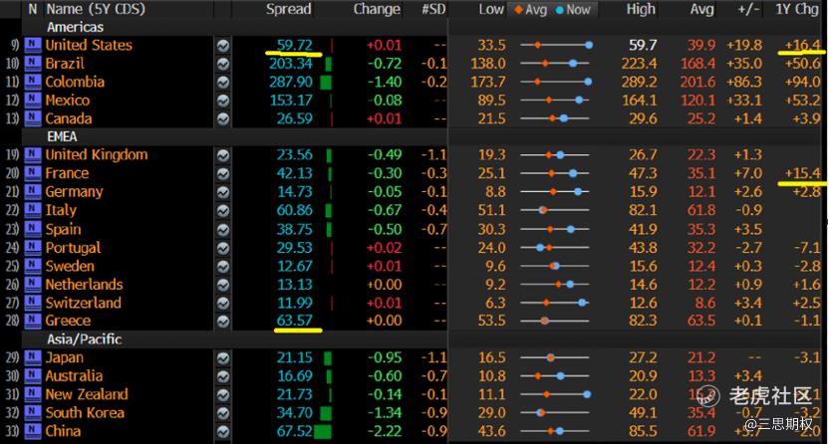Open the Colombia country link

[75, 83]
